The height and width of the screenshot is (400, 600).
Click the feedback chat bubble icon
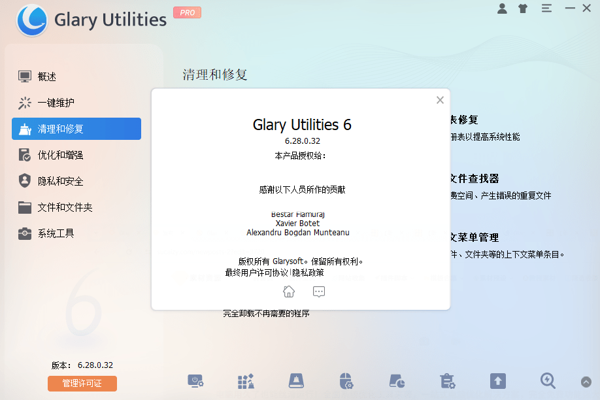[x=319, y=292]
